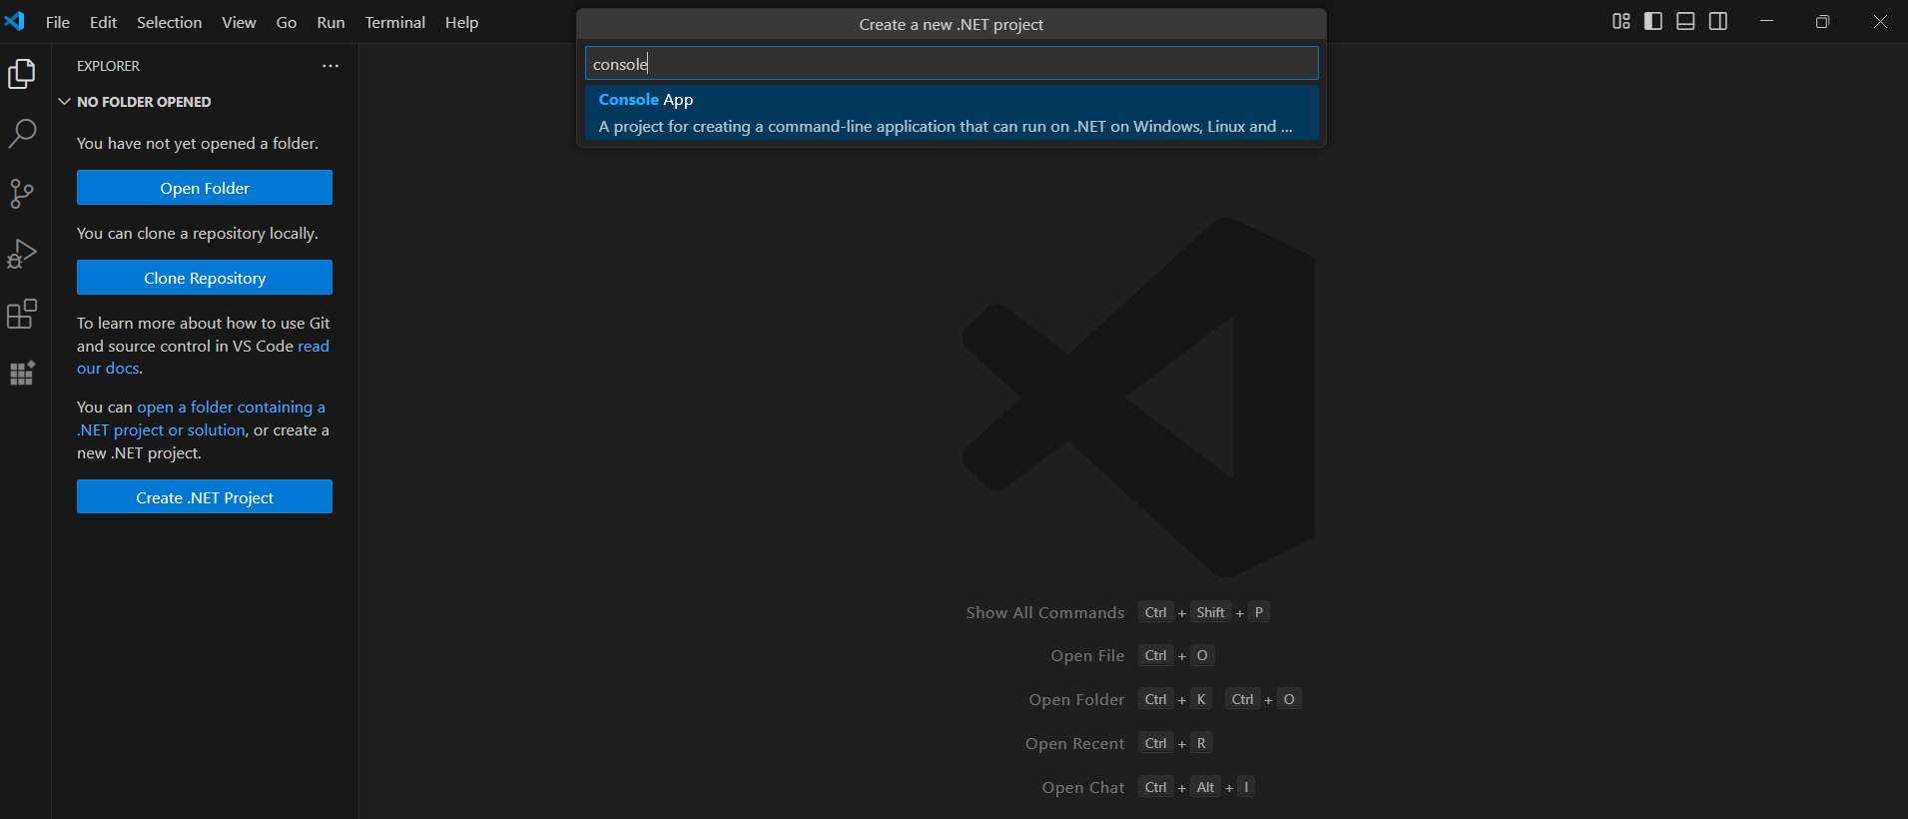Collapse the No Folder Opened section
Image resolution: width=1908 pixels, height=819 pixels.
[x=65, y=102]
